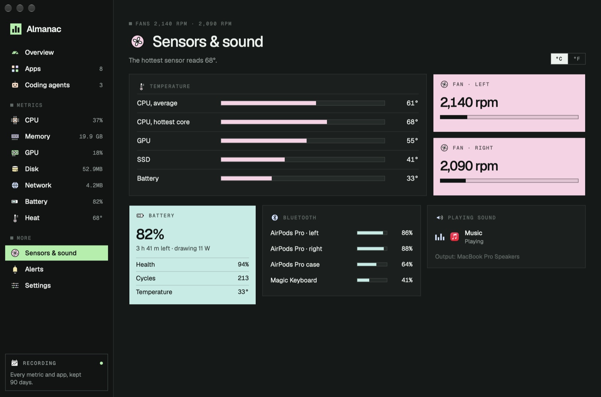
Task: Click the Fans 2,140 RPM breadcrumb
Action: coord(180,24)
